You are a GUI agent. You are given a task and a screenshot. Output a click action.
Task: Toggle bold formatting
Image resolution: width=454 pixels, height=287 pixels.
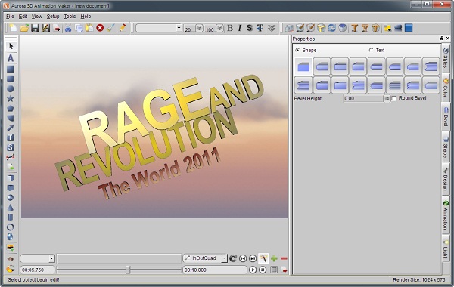pos(230,28)
